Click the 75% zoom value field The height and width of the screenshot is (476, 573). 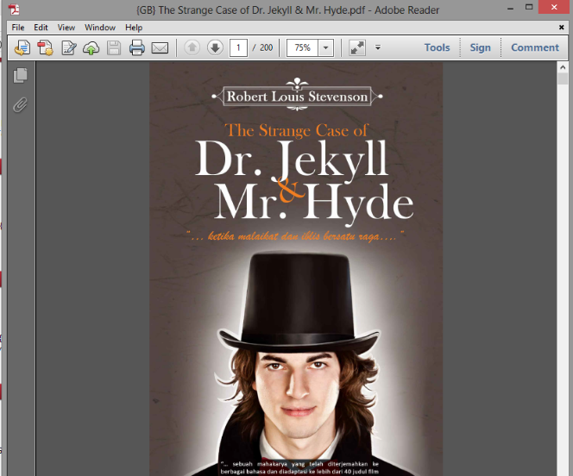point(303,47)
